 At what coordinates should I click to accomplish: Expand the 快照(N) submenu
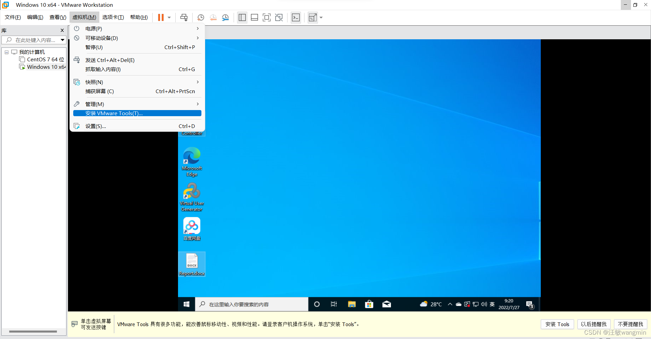137,82
